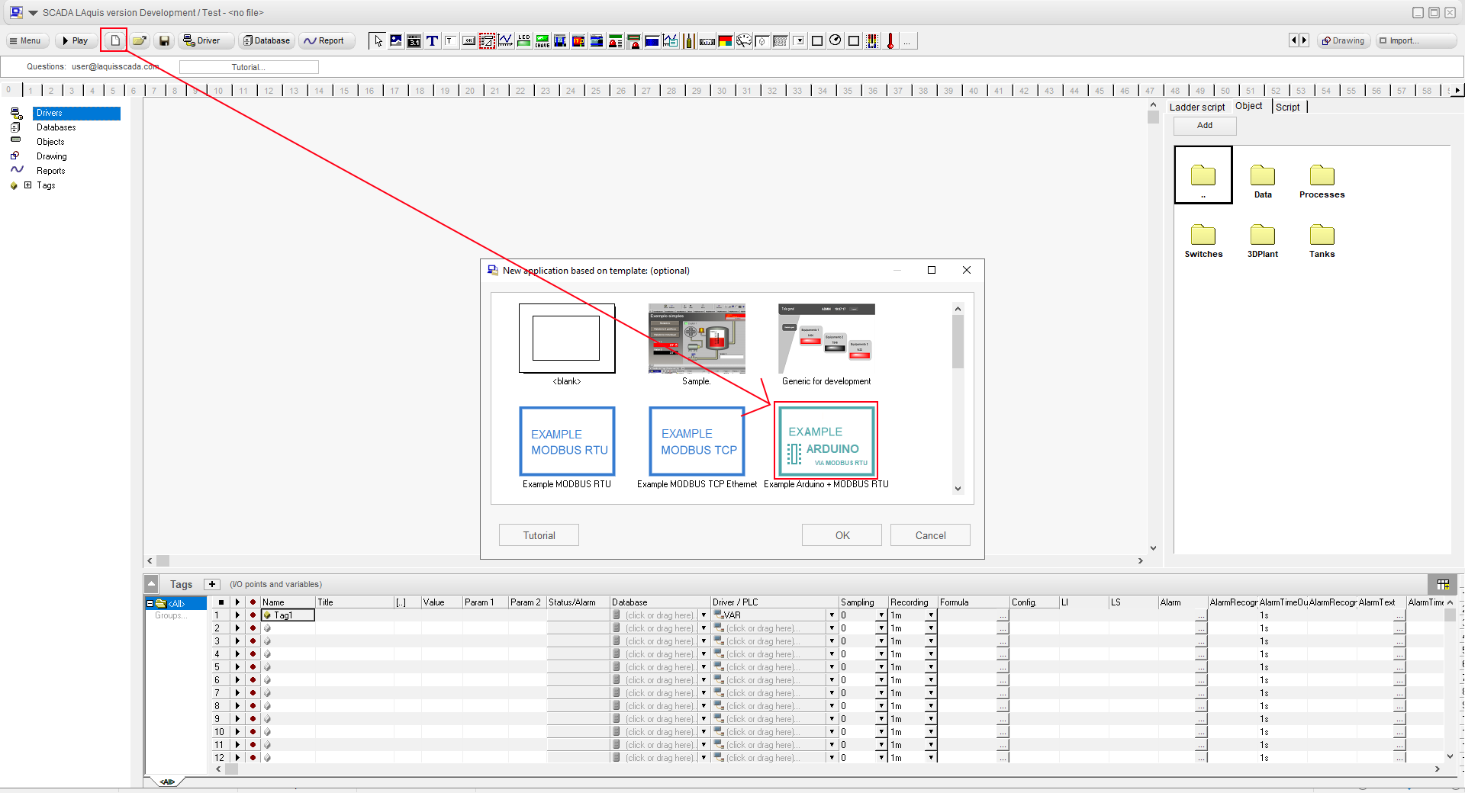Select the CHAVE switch tool
Viewport: 1465px width, 793px height.
(x=543, y=40)
